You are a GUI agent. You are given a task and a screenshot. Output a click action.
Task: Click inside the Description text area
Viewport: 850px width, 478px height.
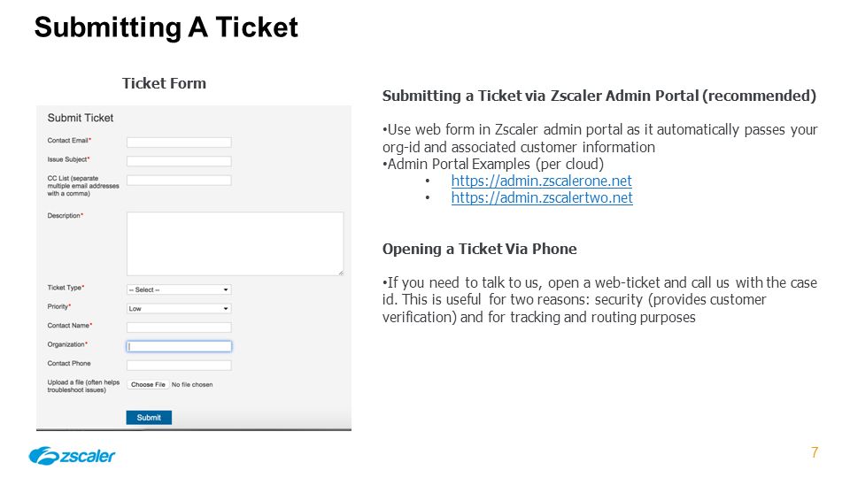click(x=235, y=243)
